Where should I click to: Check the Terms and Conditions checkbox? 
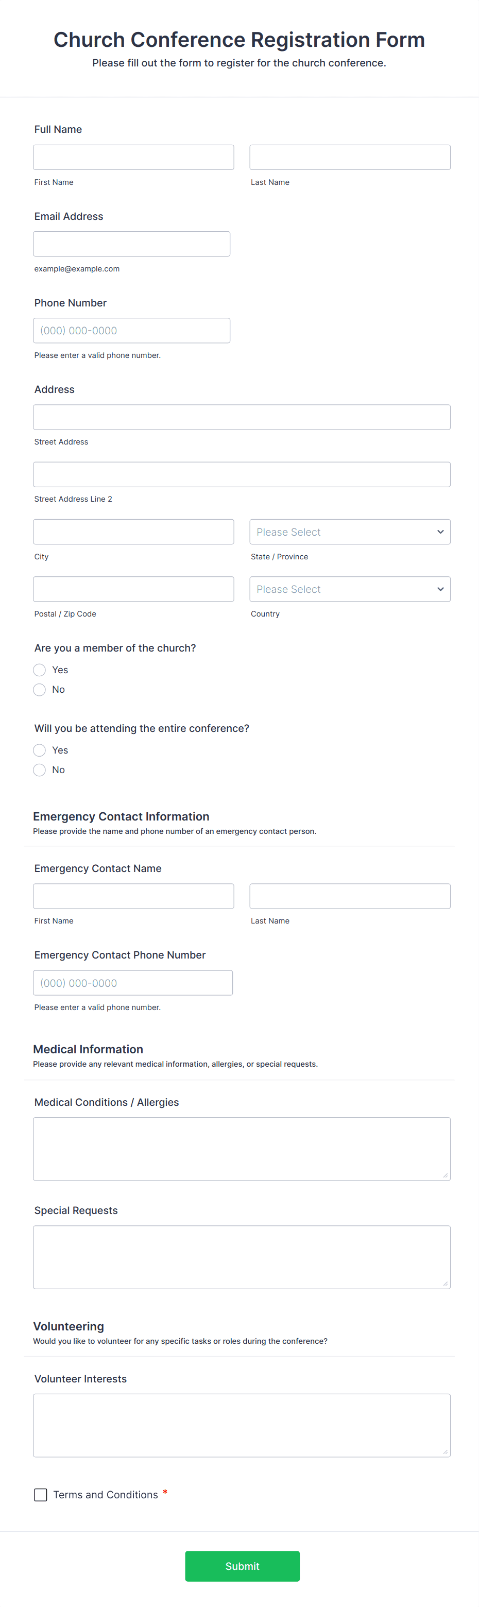pos(40,1495)
